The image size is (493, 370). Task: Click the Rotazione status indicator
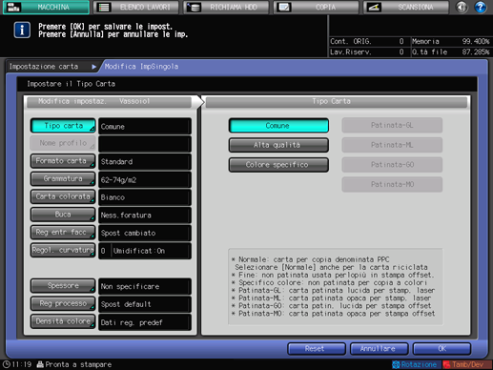(416, 364)
